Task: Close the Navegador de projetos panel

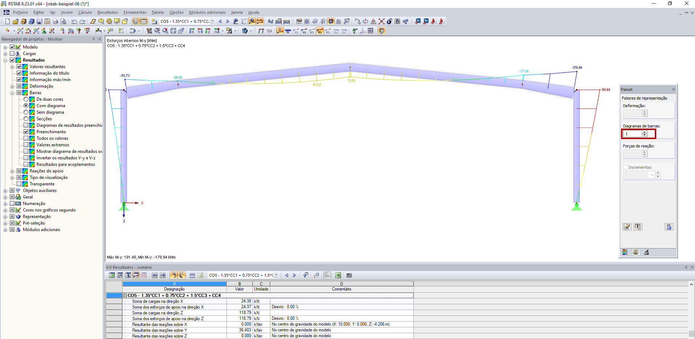Action: coord(100,39)
